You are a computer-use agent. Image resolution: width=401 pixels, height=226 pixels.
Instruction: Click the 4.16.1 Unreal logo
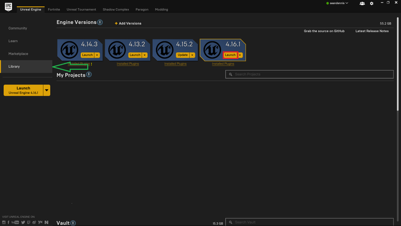pyautogui.click(x=212, y=50)
